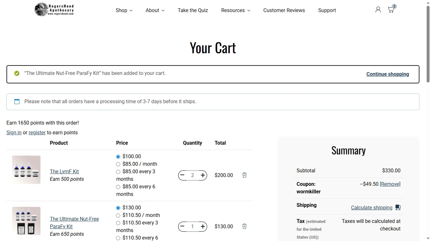
Task: Click the Sign in link
Action: pos(14,132)
